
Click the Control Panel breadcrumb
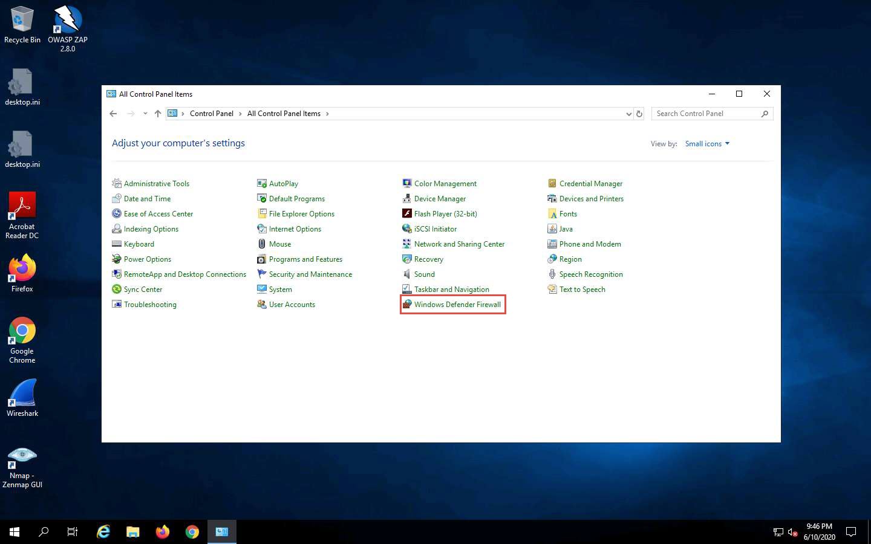tap(212, 114)
